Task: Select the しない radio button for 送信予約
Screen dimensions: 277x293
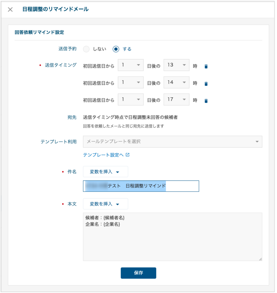Action: click(x=86, y=49)
